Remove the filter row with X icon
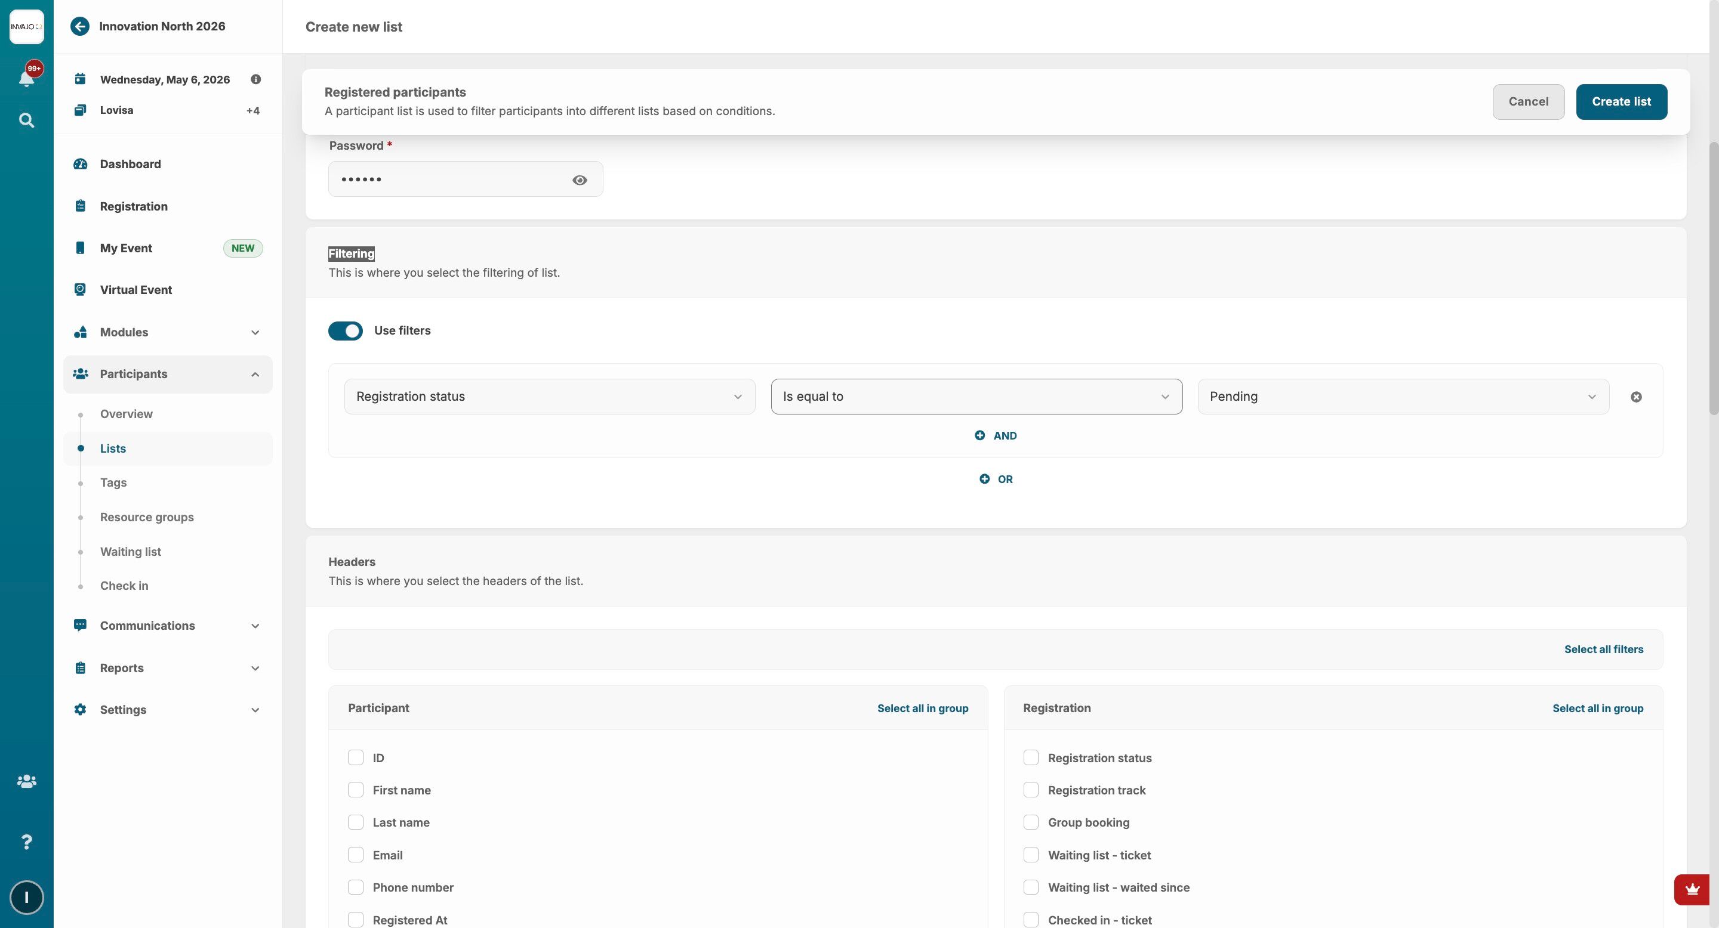 click(x=1635, y=397)
